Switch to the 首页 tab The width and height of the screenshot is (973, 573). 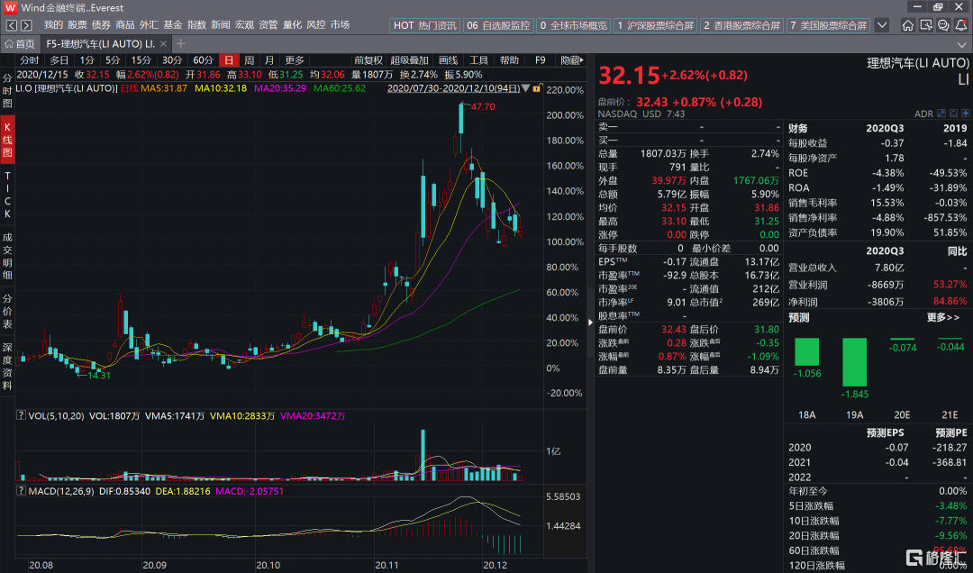[x=20, y=43]
